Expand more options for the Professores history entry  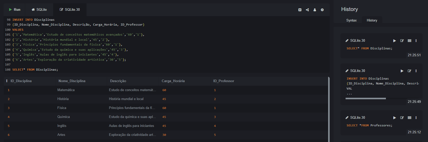416,118
